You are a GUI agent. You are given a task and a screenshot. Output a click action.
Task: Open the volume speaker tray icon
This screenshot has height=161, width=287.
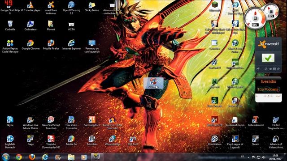pyautogui.click(x=264, y=157)
